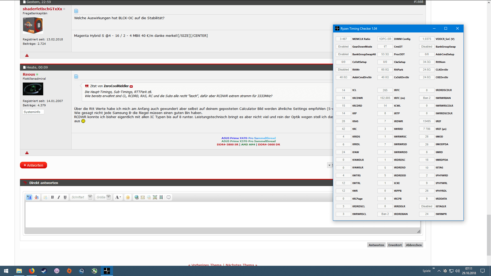Click the Erweitert button
This screenshot has height=276, width=491.
[x=395, y=245]
